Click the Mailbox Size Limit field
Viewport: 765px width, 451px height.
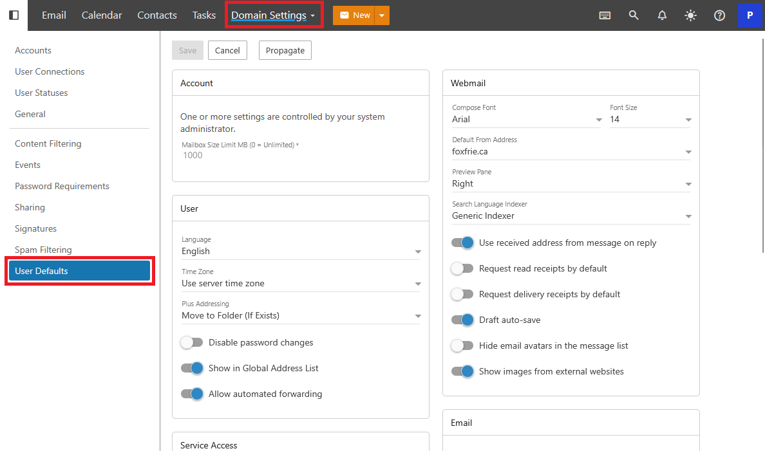point(301,155)
